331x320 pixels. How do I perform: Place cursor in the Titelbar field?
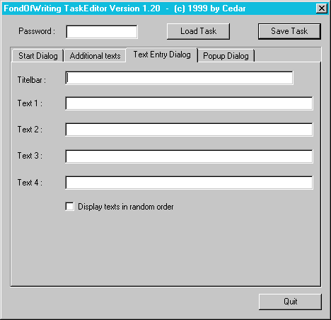click(x=179, y=78)
